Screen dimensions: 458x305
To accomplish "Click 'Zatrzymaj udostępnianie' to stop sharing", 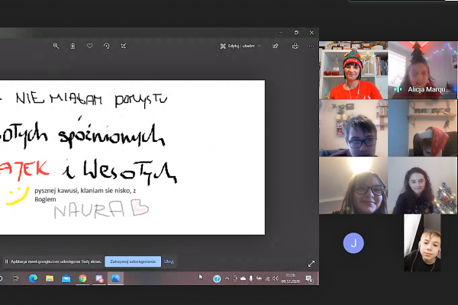I will (133, 262).
